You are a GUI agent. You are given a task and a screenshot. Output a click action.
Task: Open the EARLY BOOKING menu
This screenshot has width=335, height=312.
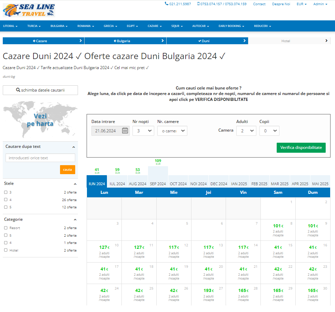231,26
